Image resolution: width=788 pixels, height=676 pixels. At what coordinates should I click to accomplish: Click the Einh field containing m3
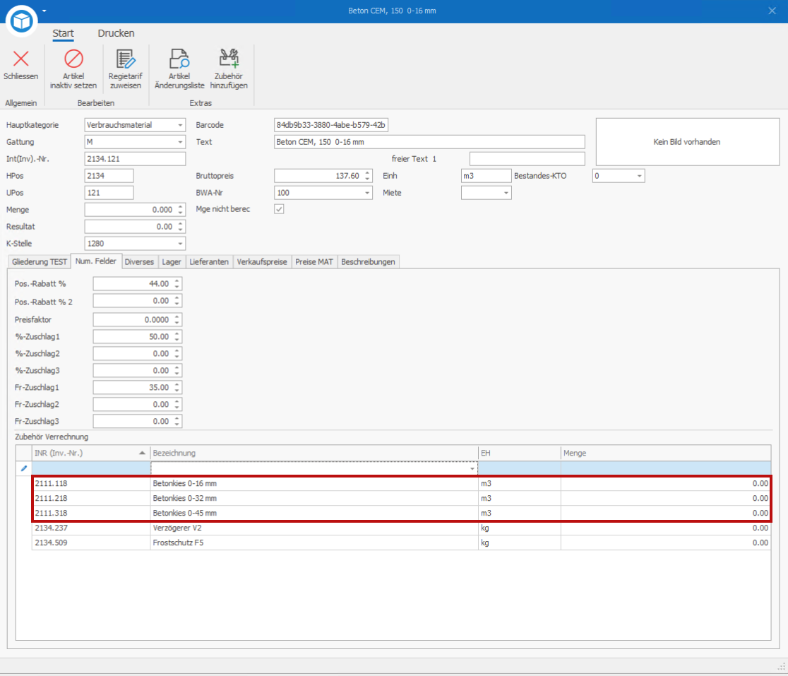point(486,176)
